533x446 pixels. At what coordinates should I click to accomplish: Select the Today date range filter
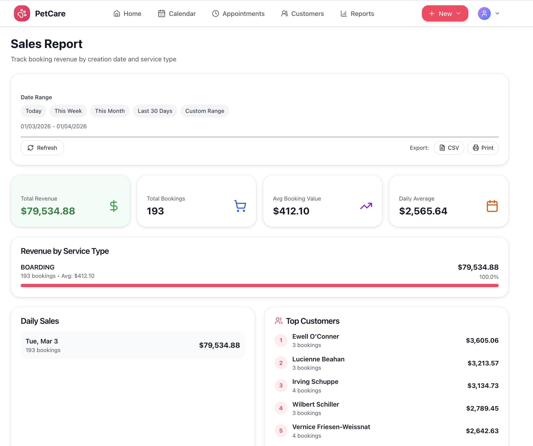click(x=33, y=111)
